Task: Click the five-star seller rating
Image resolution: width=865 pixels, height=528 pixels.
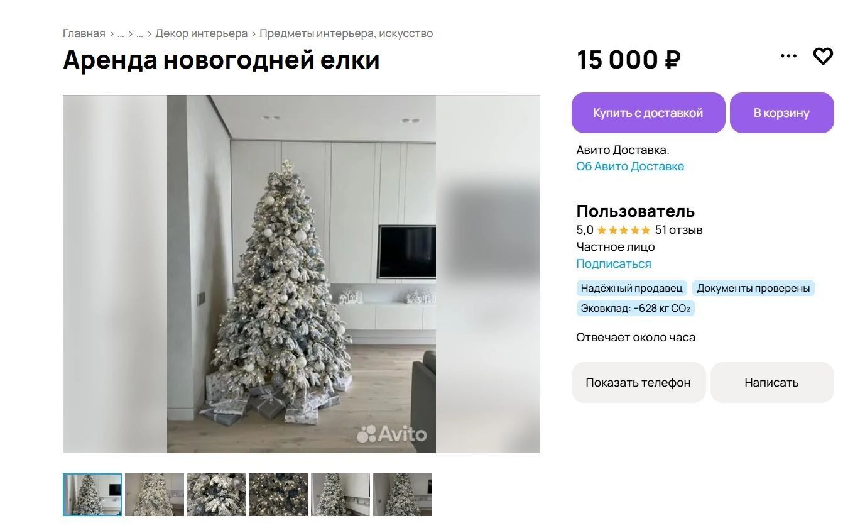Action: click(x=623, y=230)
